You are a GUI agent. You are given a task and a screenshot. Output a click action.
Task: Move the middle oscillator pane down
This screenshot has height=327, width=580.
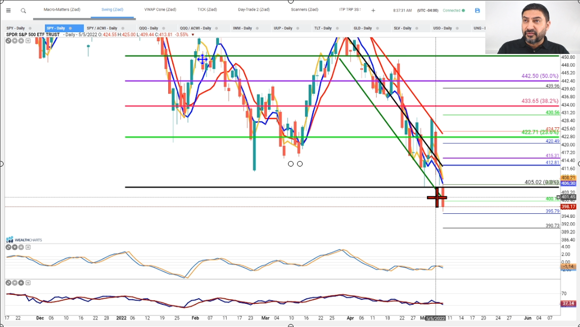coord(15,247)
